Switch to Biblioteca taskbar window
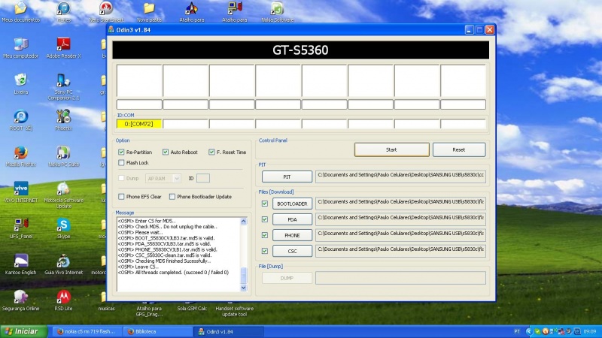The width and height of the screenshot is (602, 338). click(158, 331)
